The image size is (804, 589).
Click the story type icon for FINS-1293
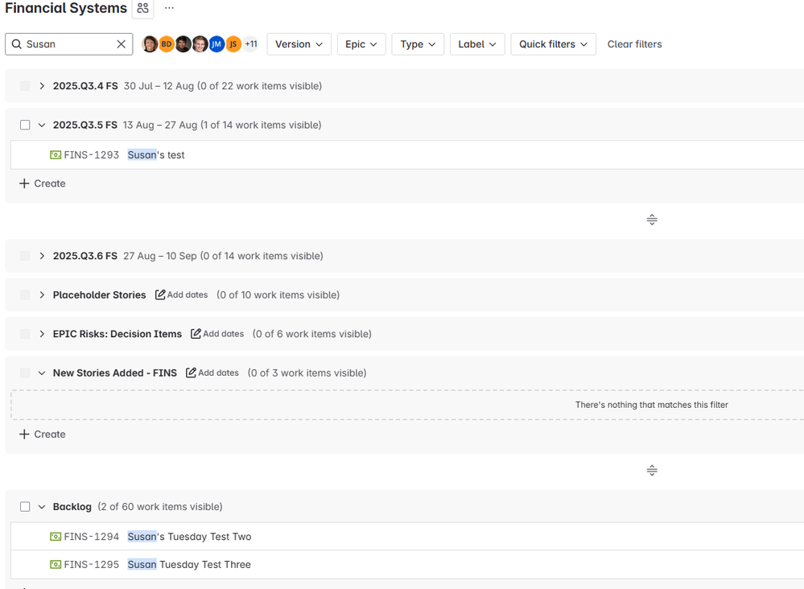56,154
